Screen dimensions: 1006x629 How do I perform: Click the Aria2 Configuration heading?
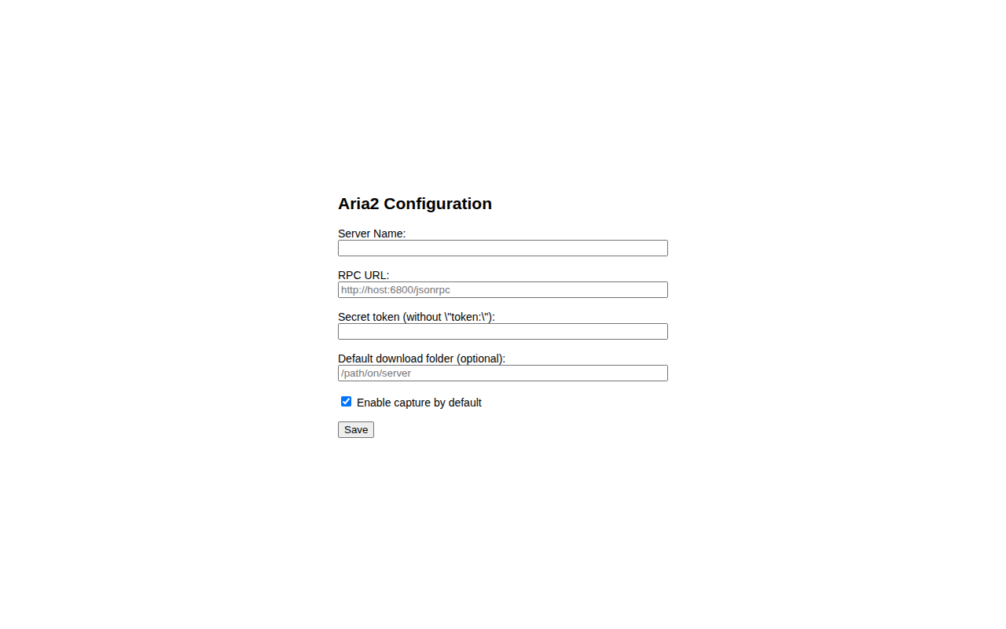click(x=415, y=204)
